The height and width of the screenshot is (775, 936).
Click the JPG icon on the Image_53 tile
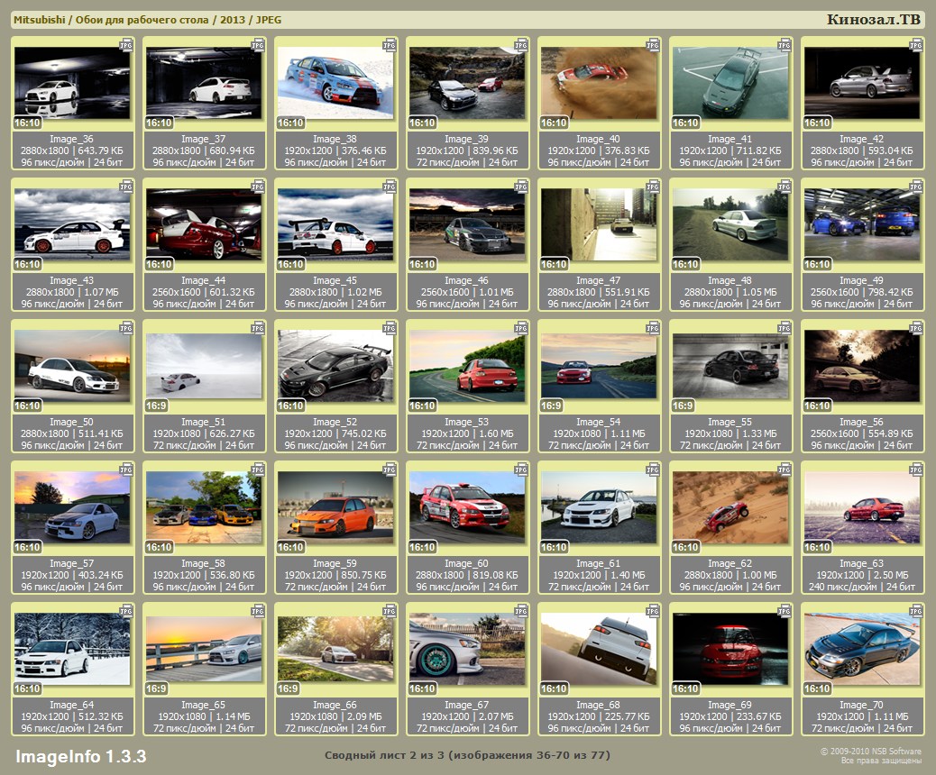point(521,327)
